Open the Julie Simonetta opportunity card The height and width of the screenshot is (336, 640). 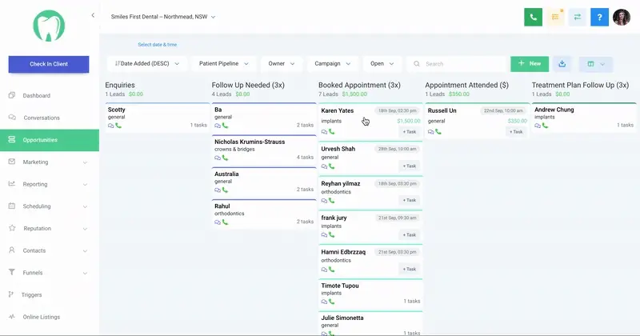click(370, 324)
